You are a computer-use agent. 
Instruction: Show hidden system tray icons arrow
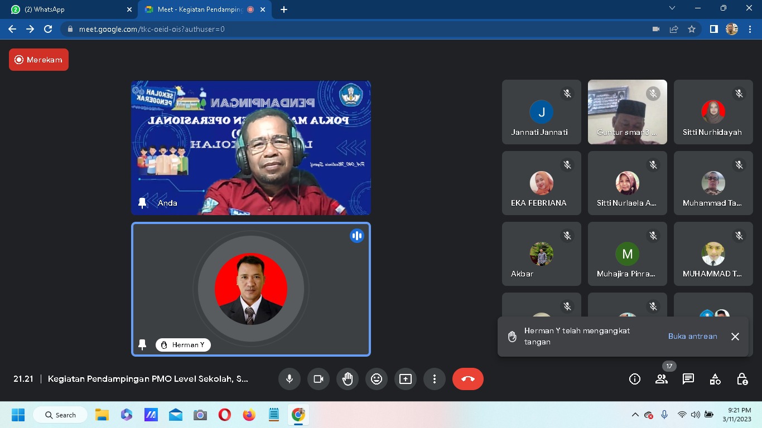pyautogui.click(x=635, y=415)
